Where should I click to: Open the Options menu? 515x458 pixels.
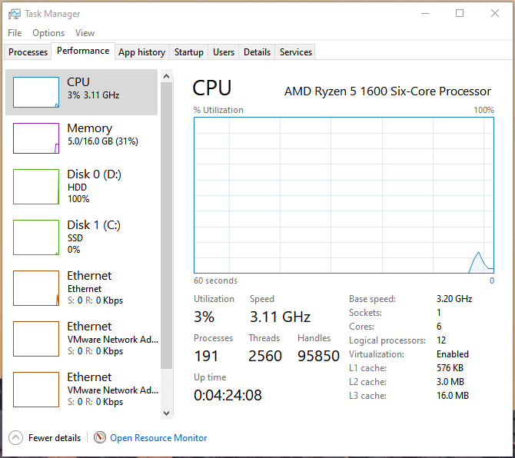(x=48, y=33)
